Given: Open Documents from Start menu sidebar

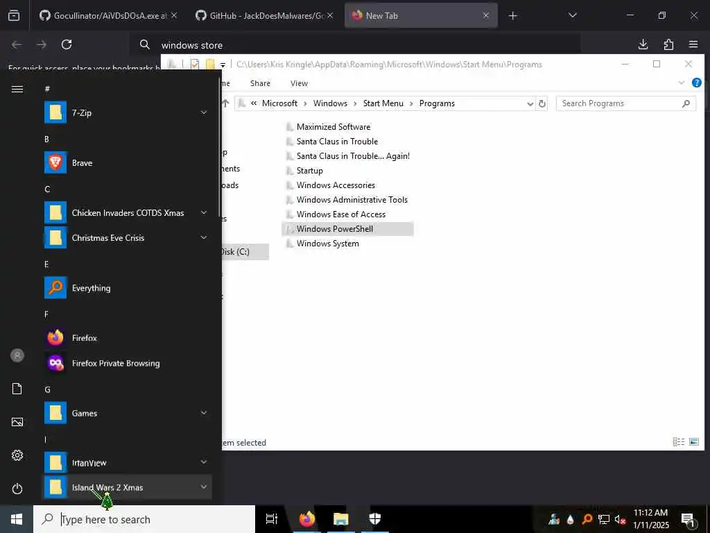Looking at the screenshot, I should point(17,389).
